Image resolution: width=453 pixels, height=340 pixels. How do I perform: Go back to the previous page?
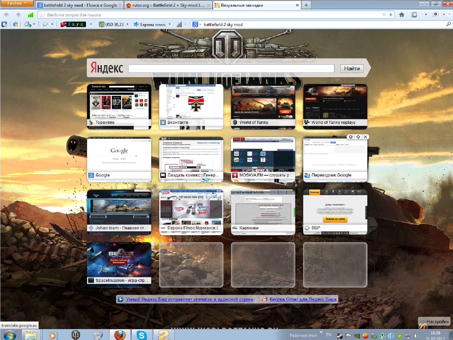(6, 15)
